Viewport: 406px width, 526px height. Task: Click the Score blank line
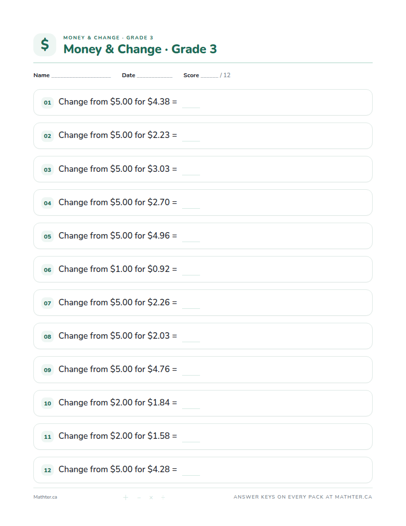click(x=209, y=77)
